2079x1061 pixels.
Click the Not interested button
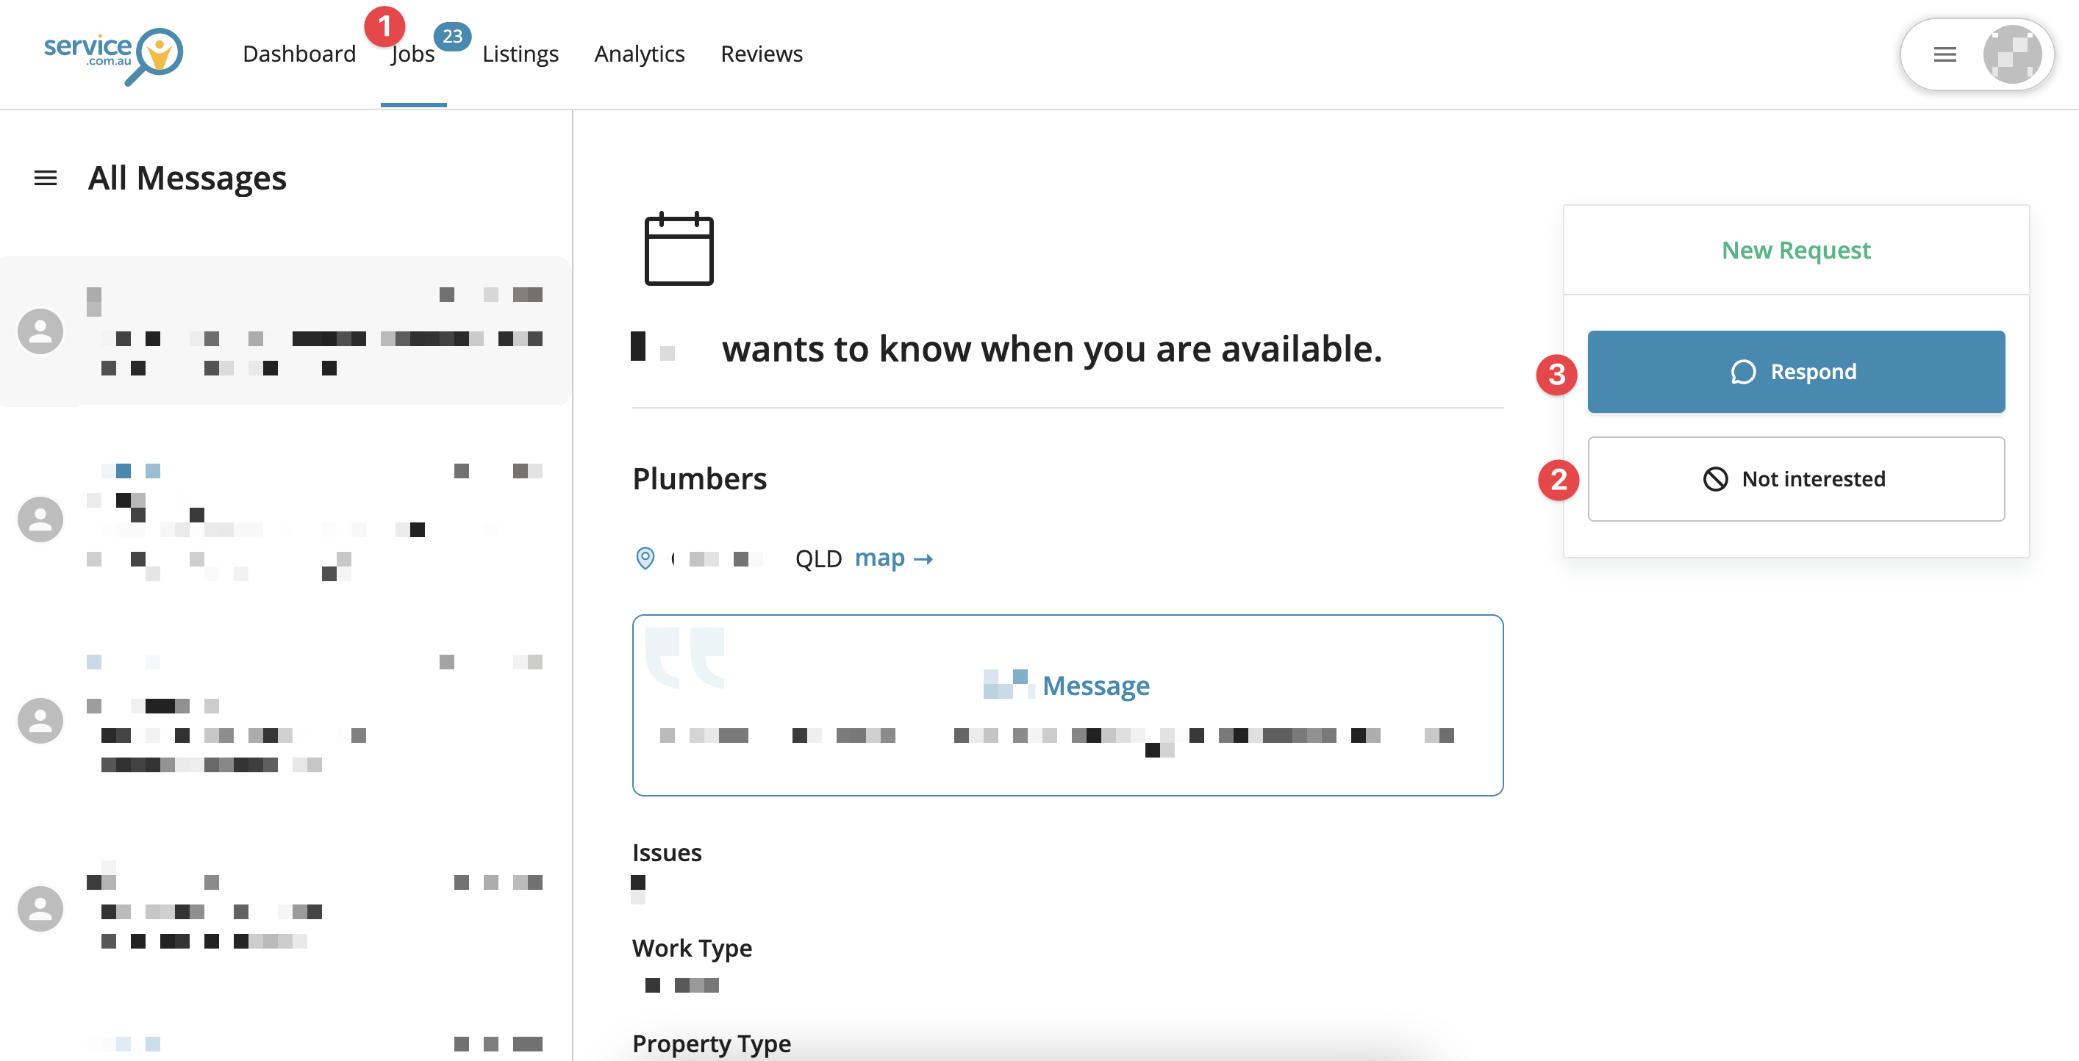(1796, 479)
